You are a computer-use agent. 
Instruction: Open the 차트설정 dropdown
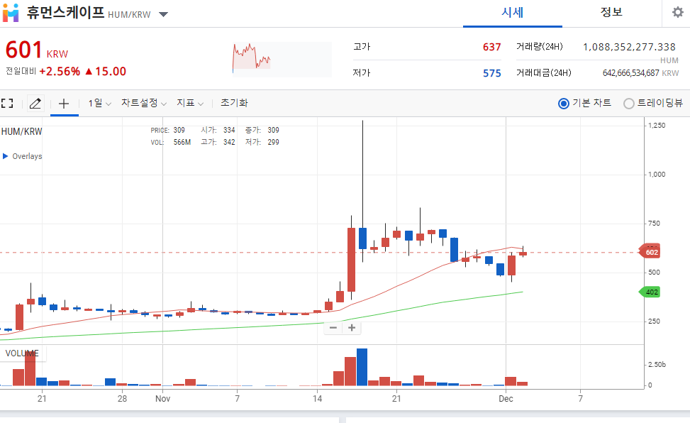coord(144,103)
